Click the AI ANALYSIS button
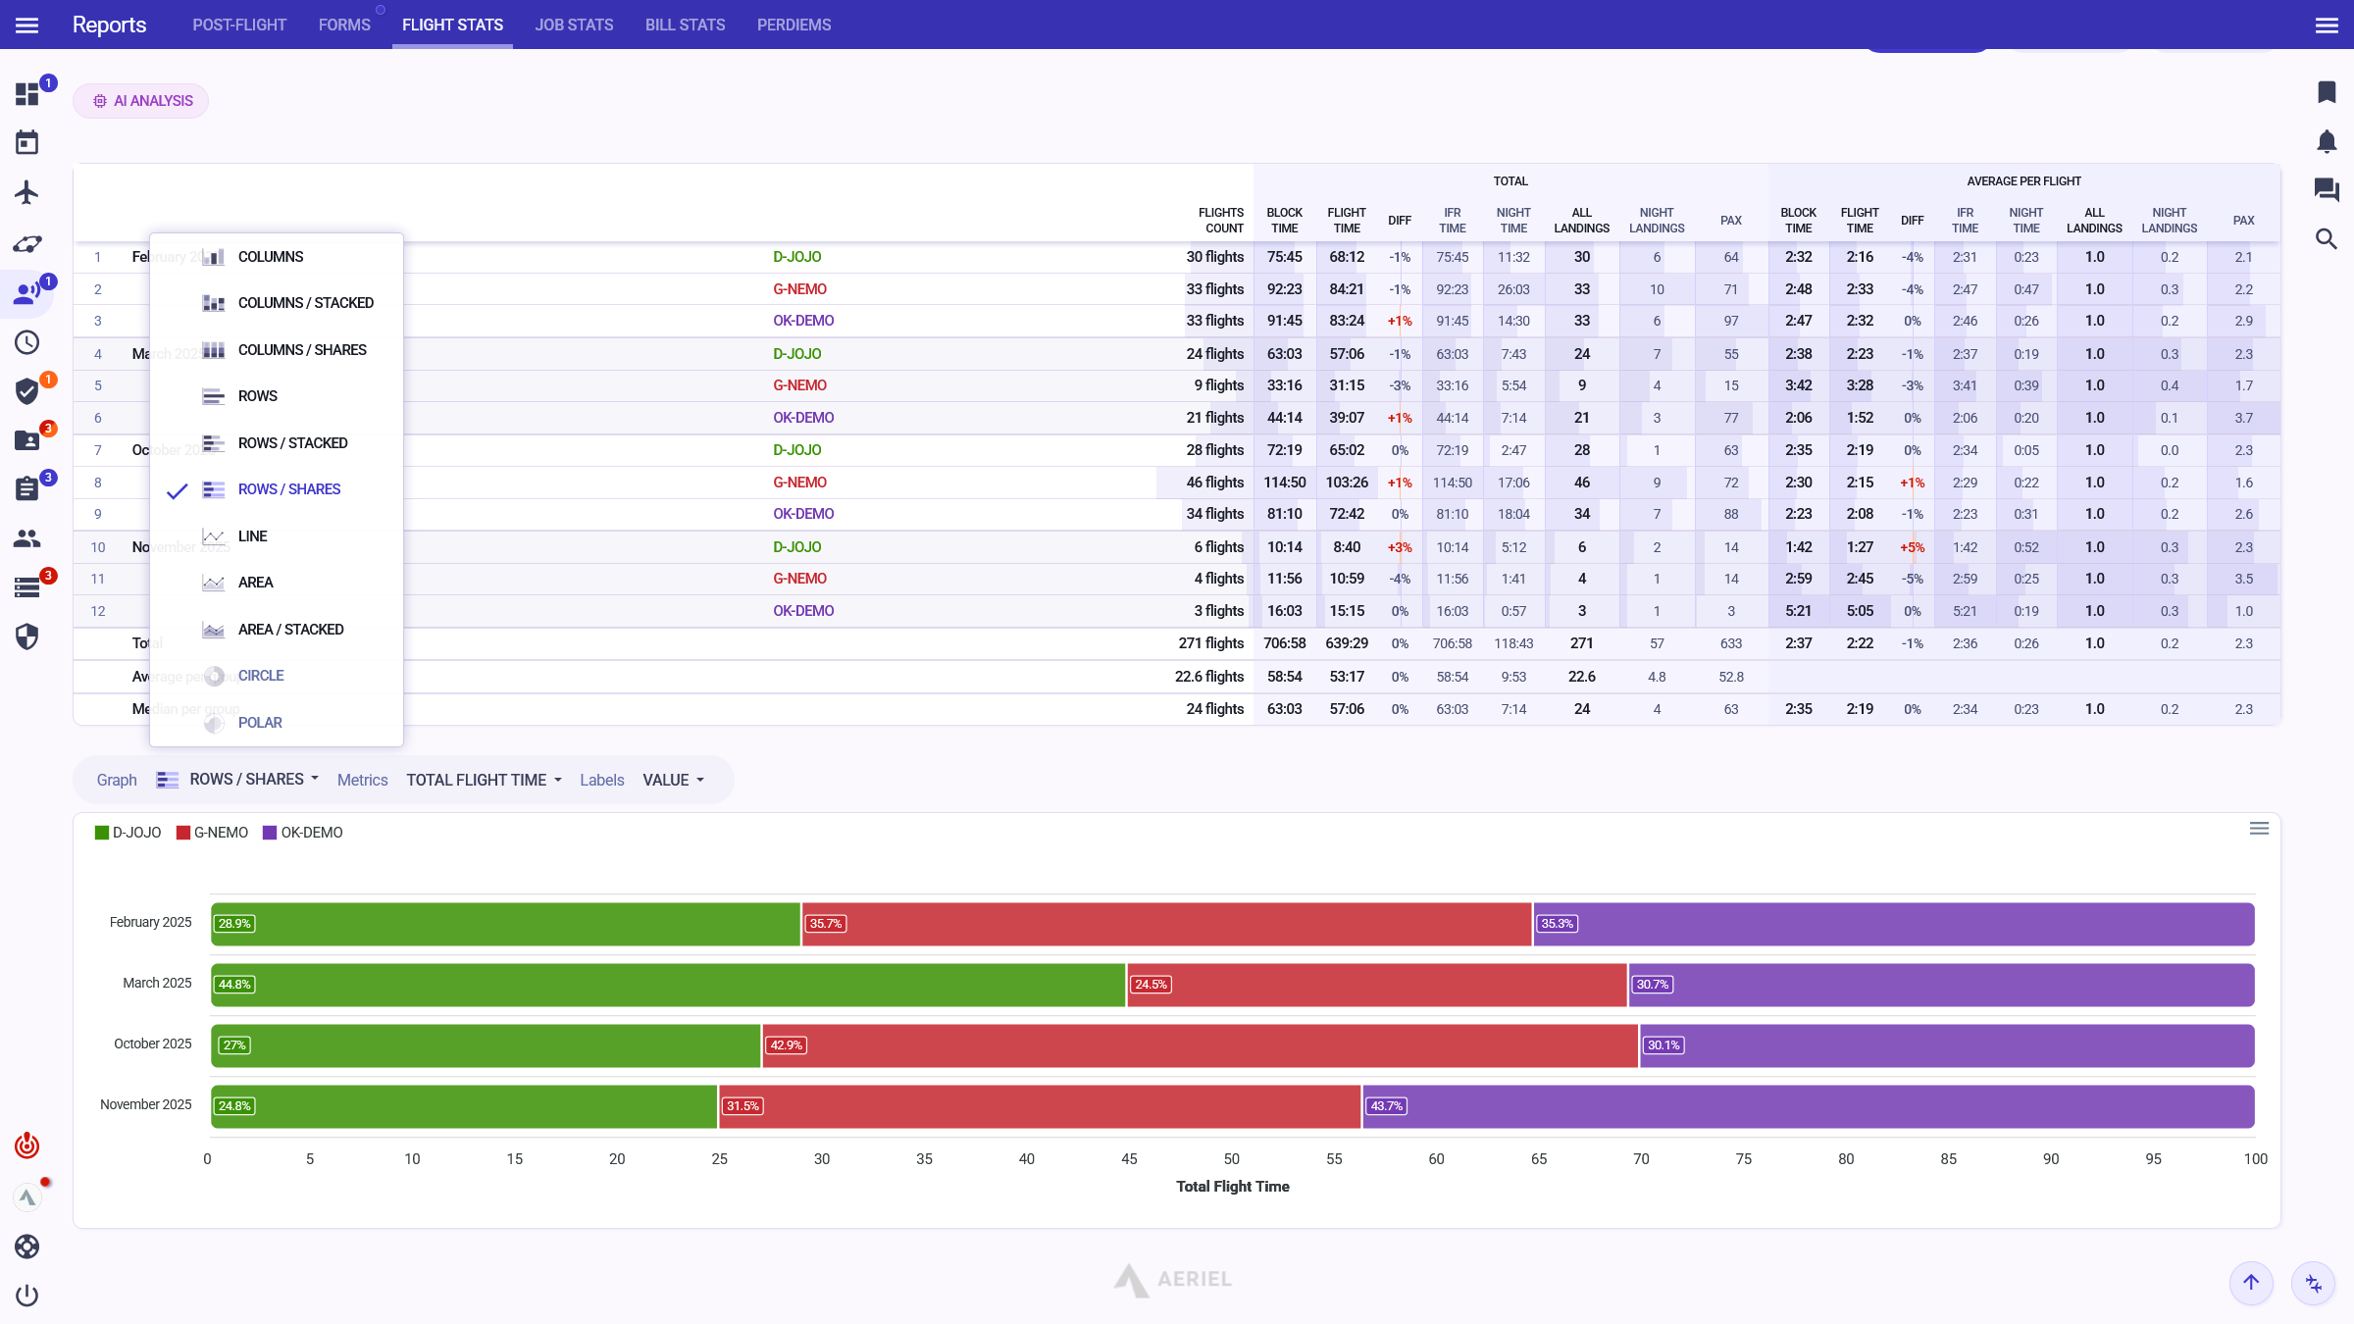Image resolution: width=2354 pixels, height=1324 pixels. click(x=141, y=101)
